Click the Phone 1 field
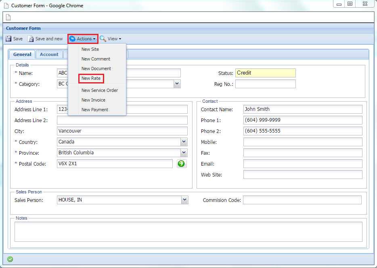The image size is (377, 268). pyautogui.click(x=303, y=120)
